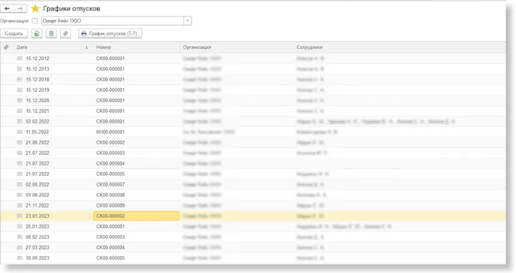This screenshot has width=516, height=273.
Task: Select document icon in row 09.08.2022
Action: click(x=20, y=195)
